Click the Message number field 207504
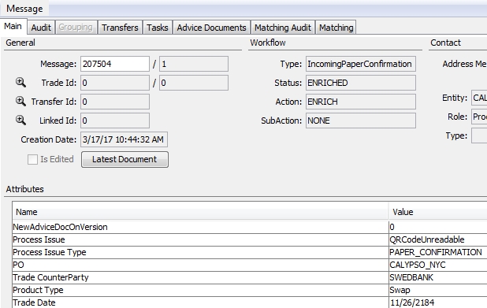This screenshot has width=487, height=308. point(115,64)
